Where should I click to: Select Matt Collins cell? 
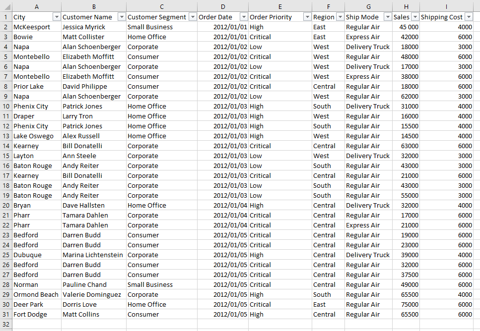click(94, 315)
